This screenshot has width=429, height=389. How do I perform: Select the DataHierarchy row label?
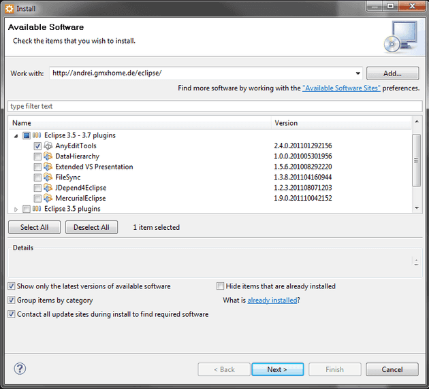[x=77, y=156]
